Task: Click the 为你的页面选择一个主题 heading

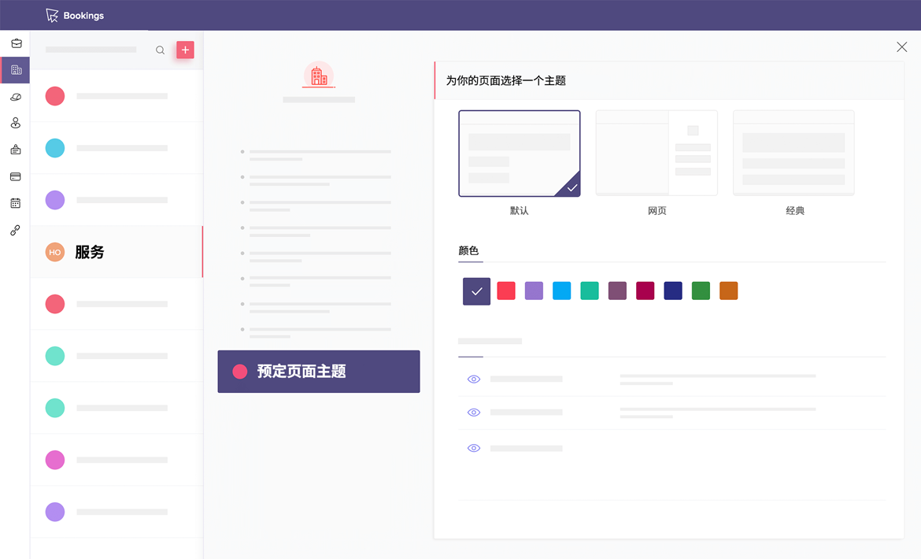Action: pyautogui.click(x=505, y=81)
